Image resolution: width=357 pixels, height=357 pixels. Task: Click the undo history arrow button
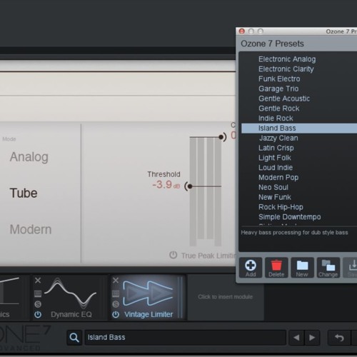(339, 338)
